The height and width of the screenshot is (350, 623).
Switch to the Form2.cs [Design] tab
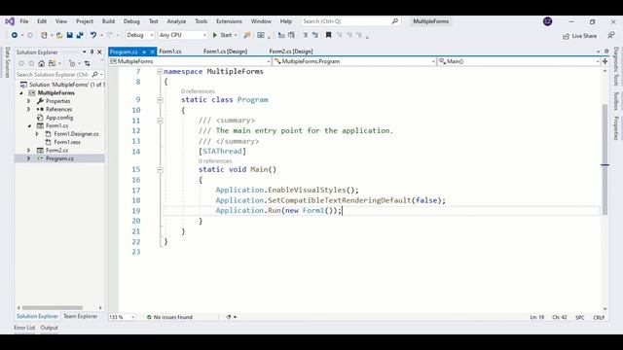pos(291,52)
